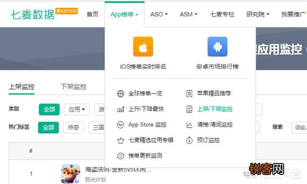Go to iOS榜单实时排名 link
Image resolution: width=307 pixels, height=184 pixels.
click(x=143, y=67)
